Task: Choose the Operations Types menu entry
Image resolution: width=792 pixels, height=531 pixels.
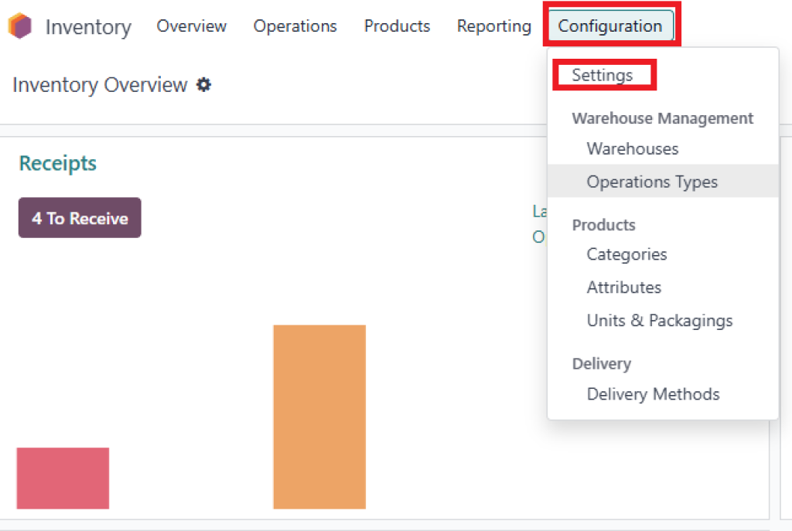Action: tap(651, 182)
